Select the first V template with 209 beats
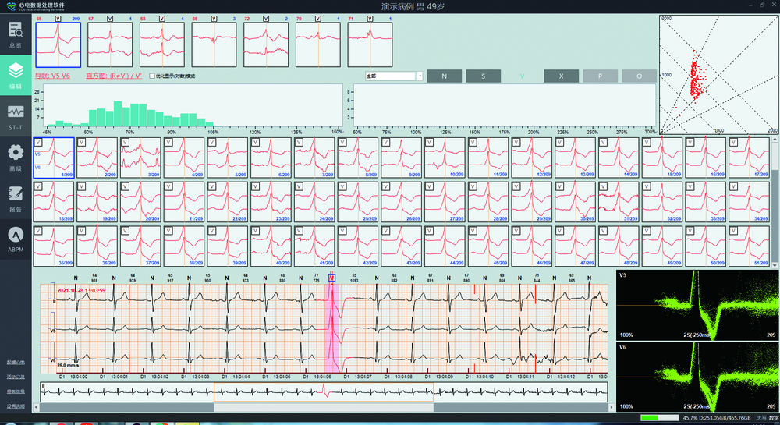The width and height of the screenshot is (780, 425). click(58, 44)
